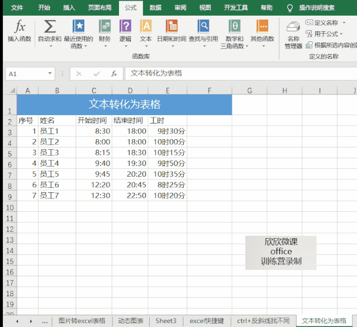Open the excel快捷键 sheet tab
The width and height of the screenshot is (357, 327).
click(x=207, y=321)
